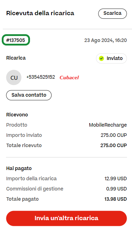This screenshot has width=132, height=230.
Task: Save contact with Salva contatto
Action: point(29,95)
